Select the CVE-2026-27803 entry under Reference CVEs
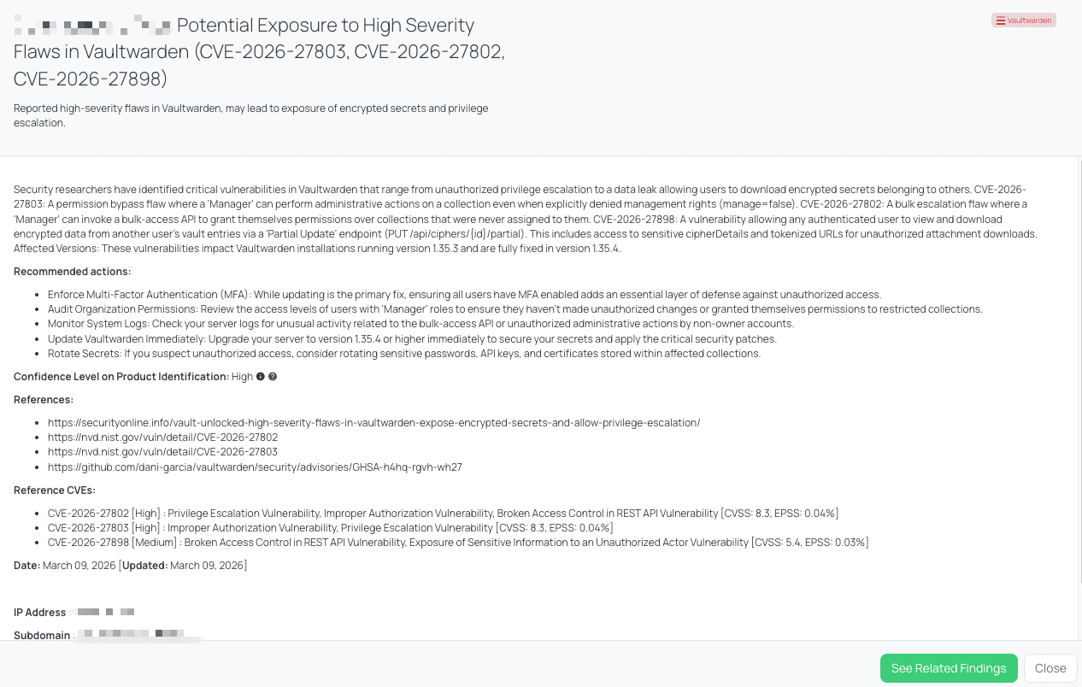 330,528
